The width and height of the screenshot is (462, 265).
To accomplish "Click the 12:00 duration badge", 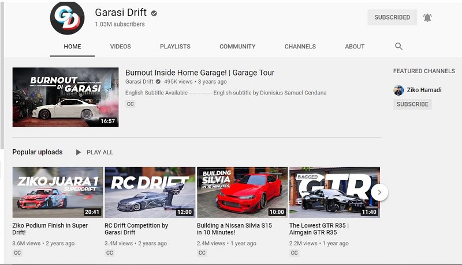I will click(x=184, y=212).
